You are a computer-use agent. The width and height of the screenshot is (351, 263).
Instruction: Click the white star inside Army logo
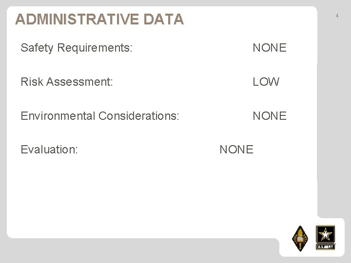click(x=325, y=235)
